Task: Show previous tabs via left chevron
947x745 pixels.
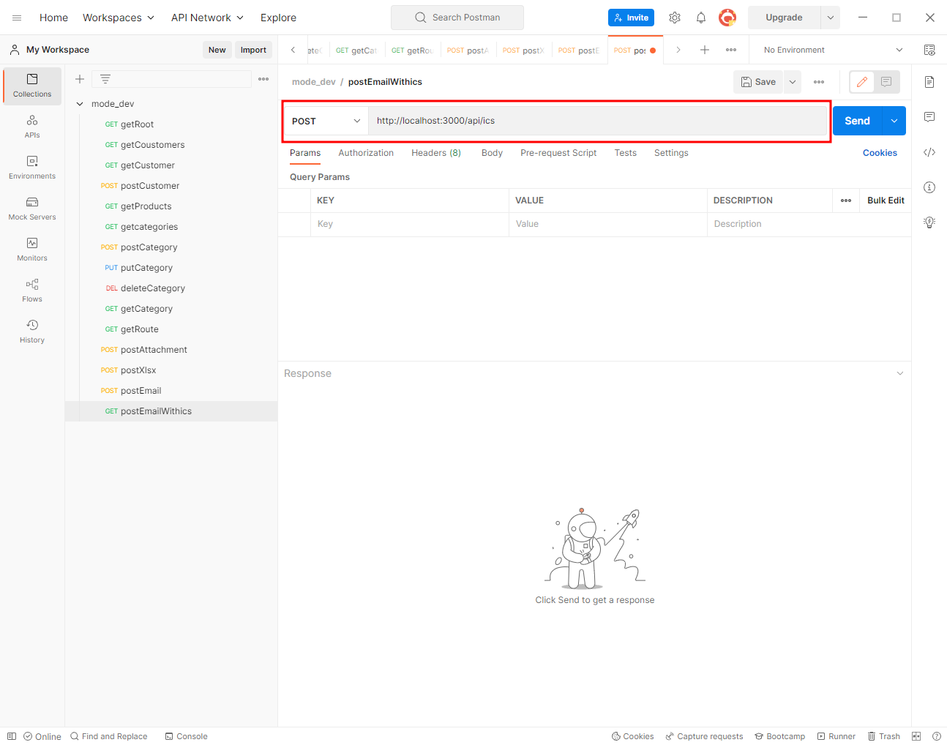Action: 293,50
